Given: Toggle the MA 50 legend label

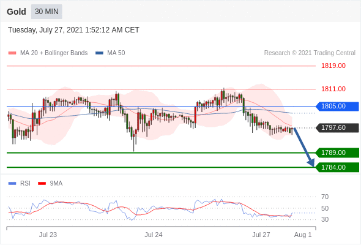Looking at the screenshot, I should click(x=116, y=53).
